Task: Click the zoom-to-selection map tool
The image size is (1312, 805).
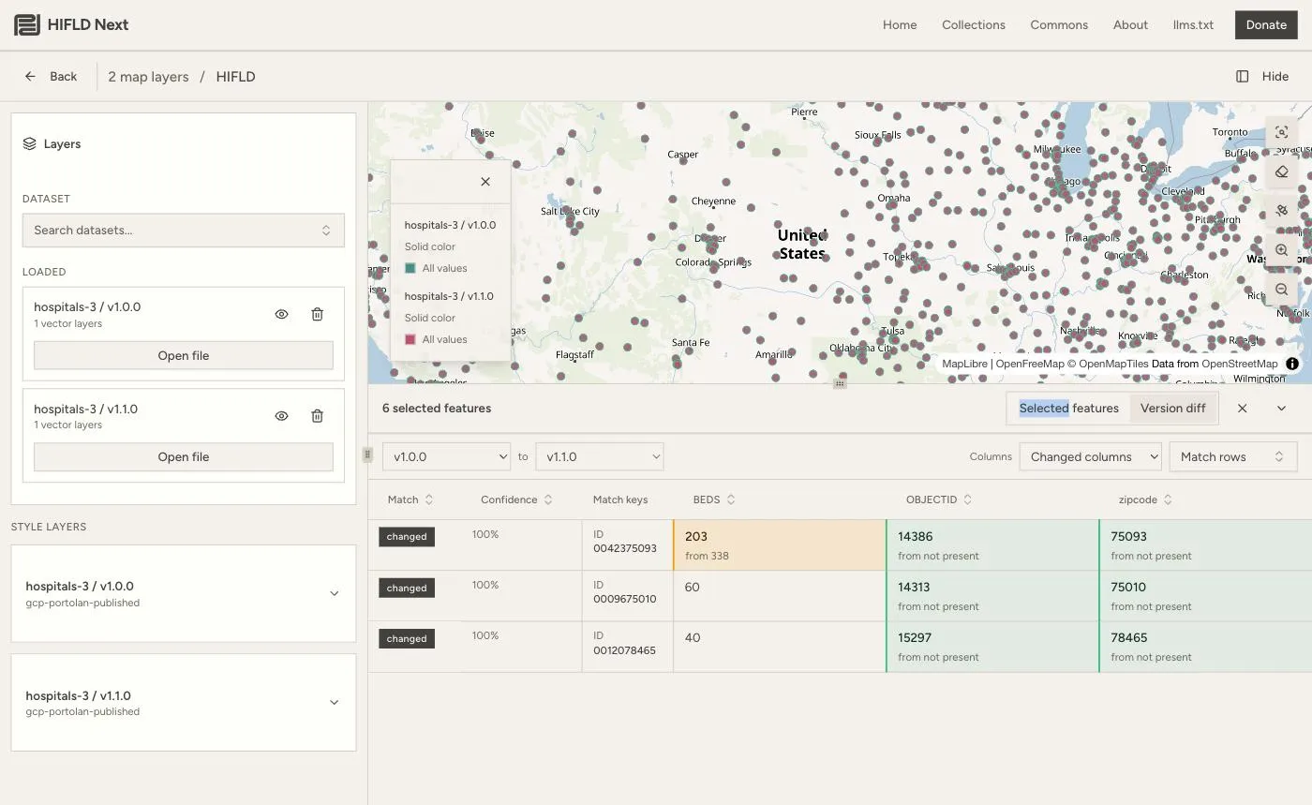Action: tap(1281, 132)
